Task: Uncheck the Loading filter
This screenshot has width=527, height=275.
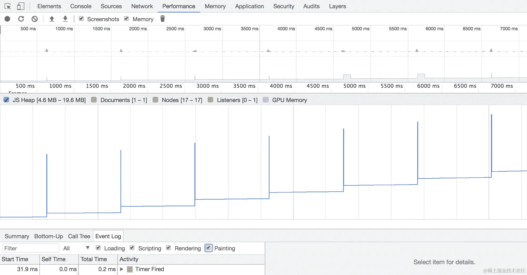Action: tap(98, 248)
